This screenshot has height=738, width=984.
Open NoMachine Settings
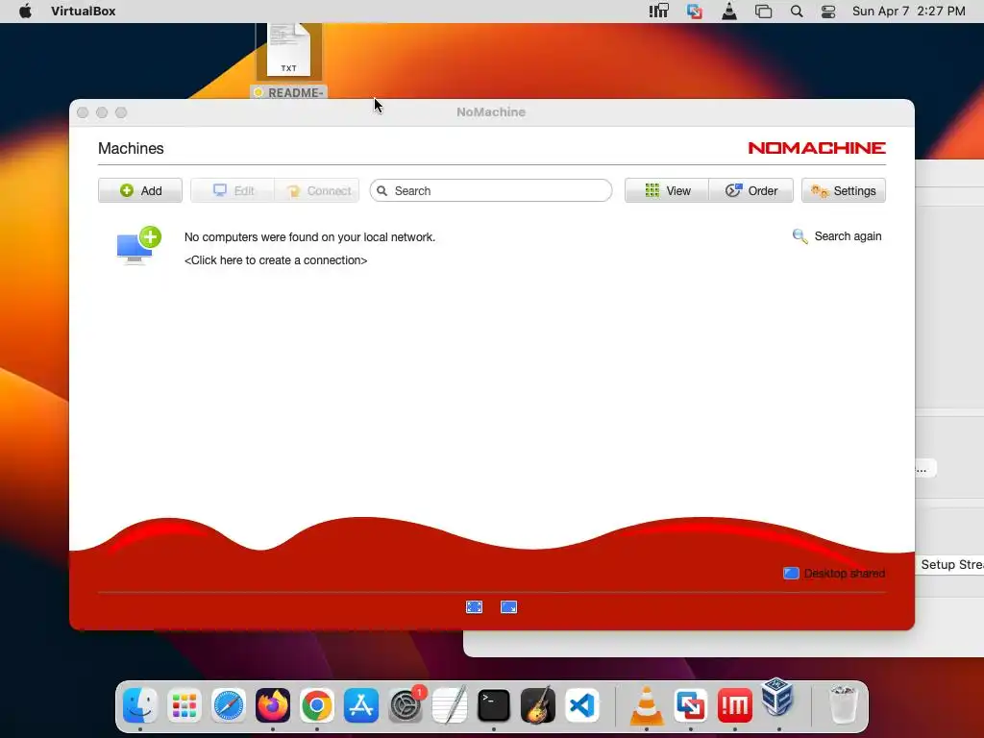tap(844, 191)
